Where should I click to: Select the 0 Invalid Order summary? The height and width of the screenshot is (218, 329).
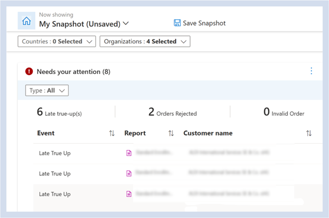point(284,112)
